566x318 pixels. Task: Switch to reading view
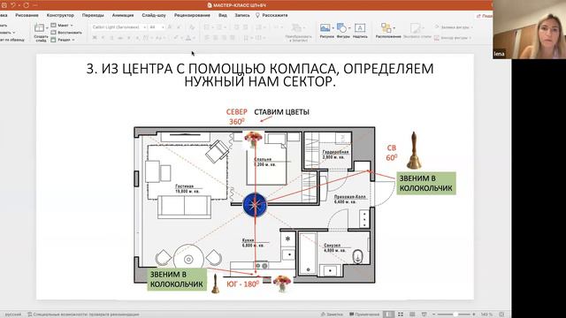pyautogui.click(x=412, y=314)
